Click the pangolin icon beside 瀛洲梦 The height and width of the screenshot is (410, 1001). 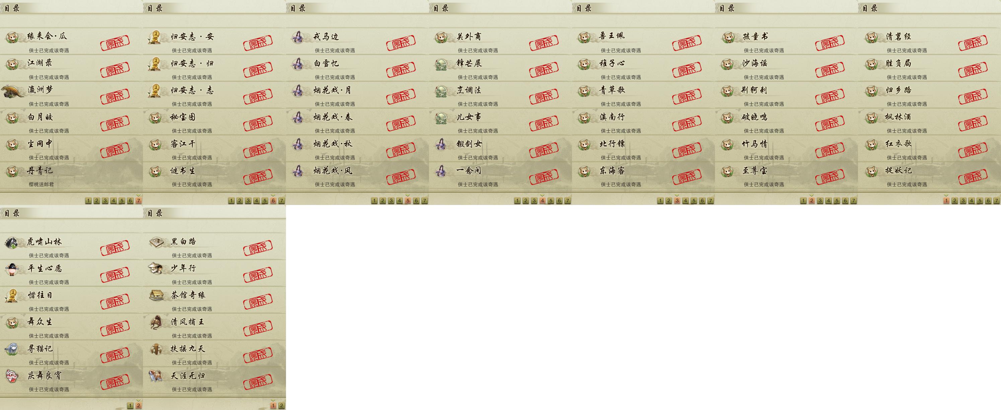pos(12,92)
